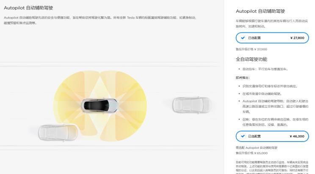This screenshot has width=315, height=174.
Task: Click the 售后升级价格 ¥ 37,000 note
Action: click(x=251, y=49)
